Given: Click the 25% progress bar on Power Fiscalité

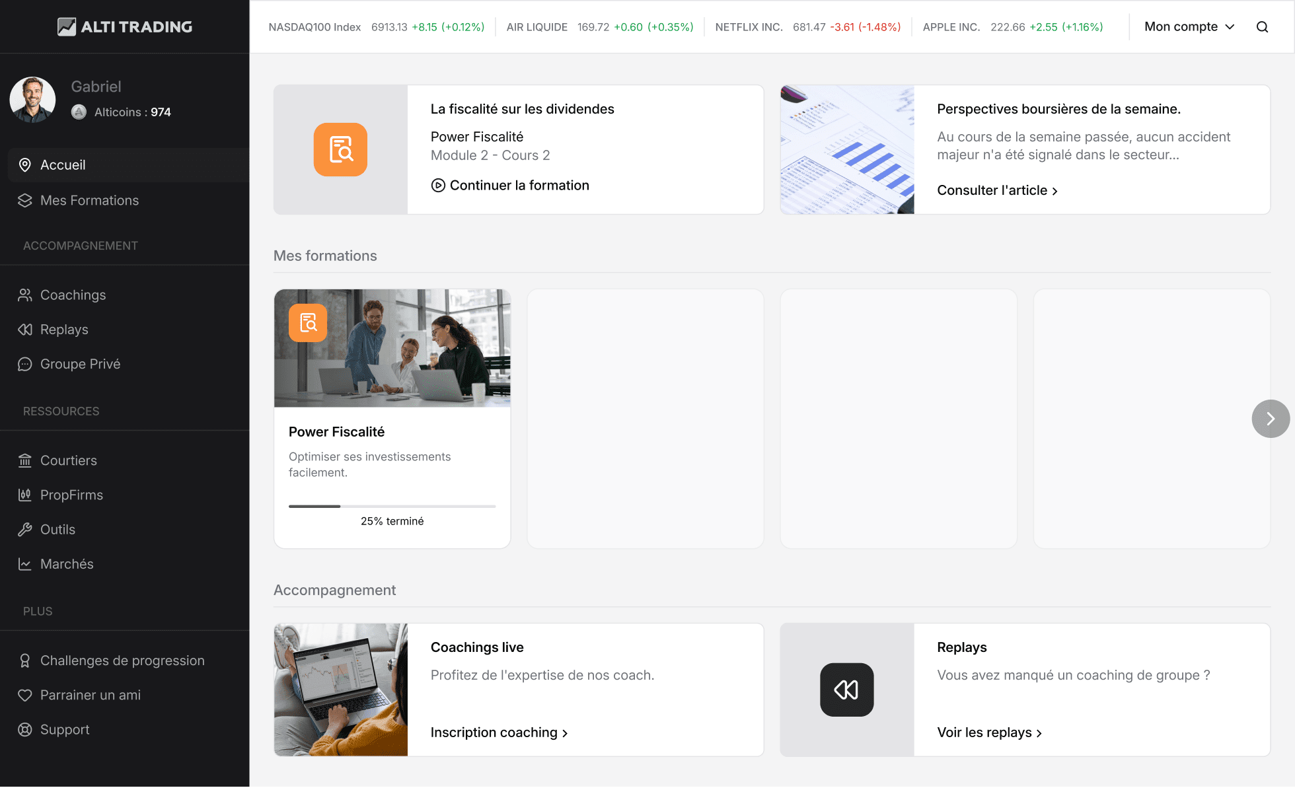Looking at the screenshot, I should tap(392, 507).
